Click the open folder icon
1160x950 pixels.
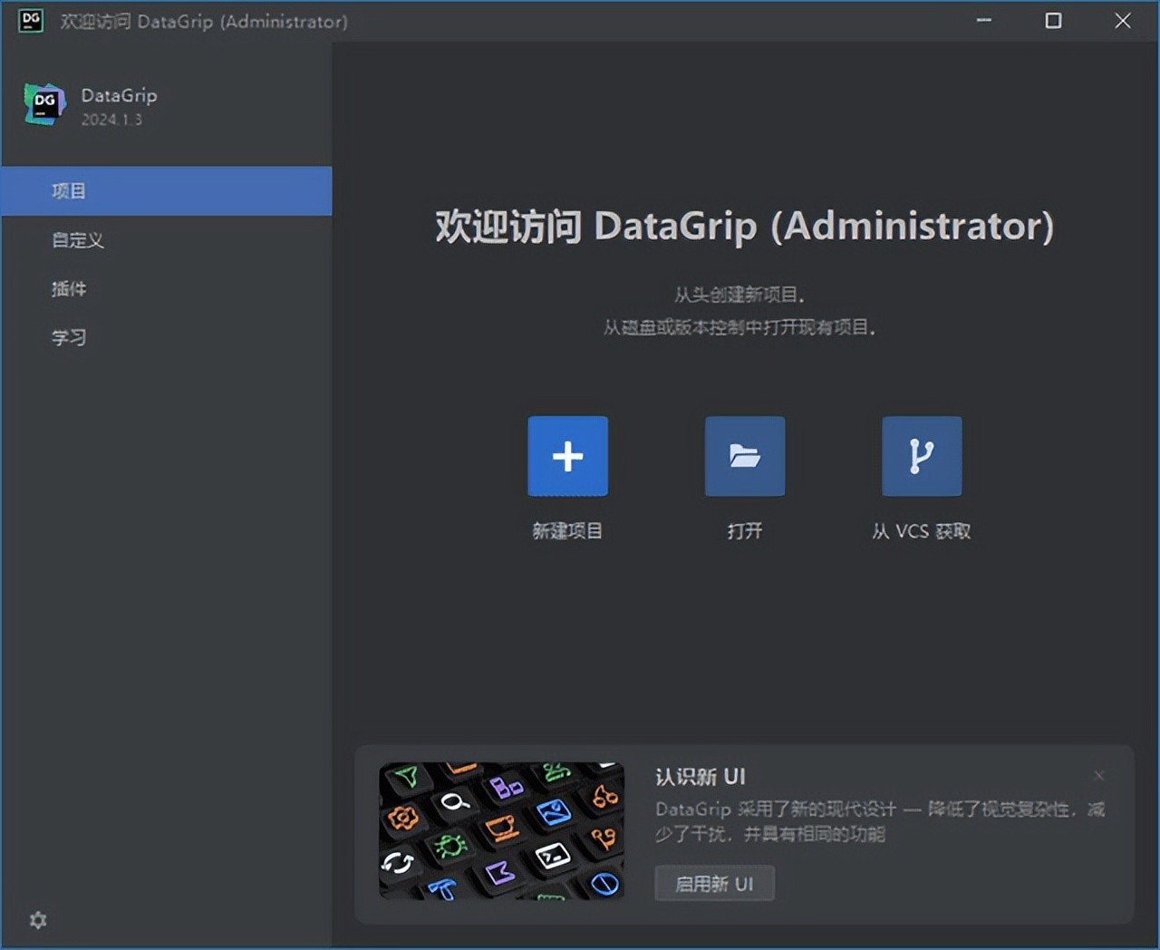pos(744,456)
